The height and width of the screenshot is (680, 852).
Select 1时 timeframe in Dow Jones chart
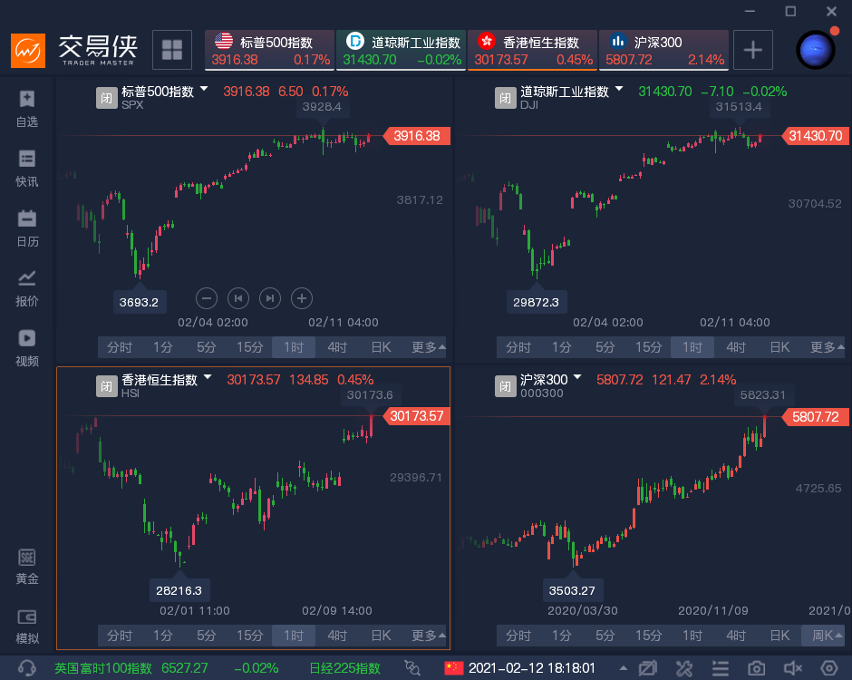pos(692,346)
